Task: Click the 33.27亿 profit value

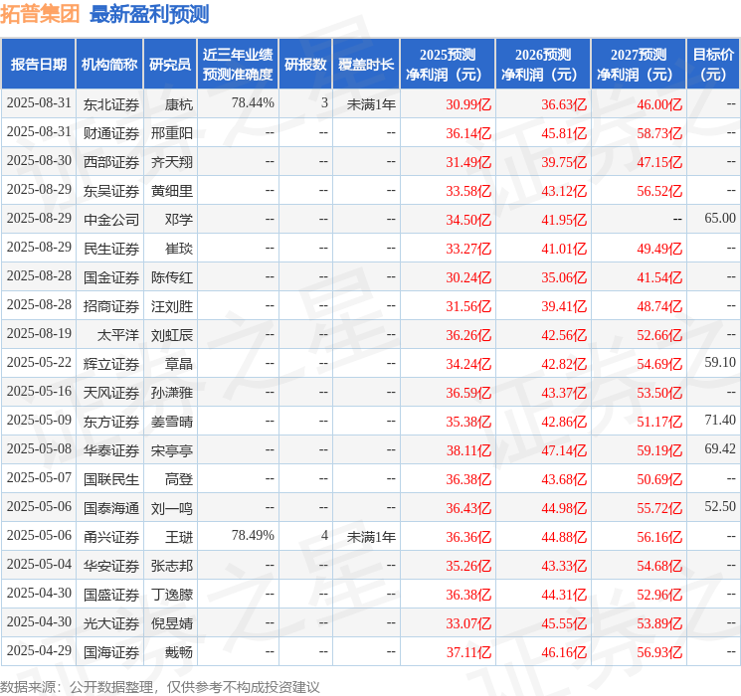Action: point(468,249)
